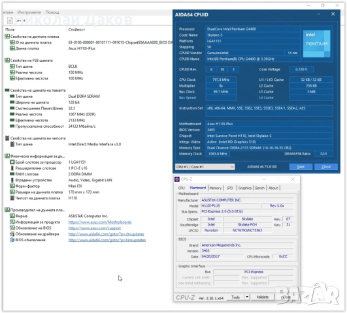The image size is (347, 313).
Task: Click the Validate button in CPU-Z
Action: click(x=263, y=297)
